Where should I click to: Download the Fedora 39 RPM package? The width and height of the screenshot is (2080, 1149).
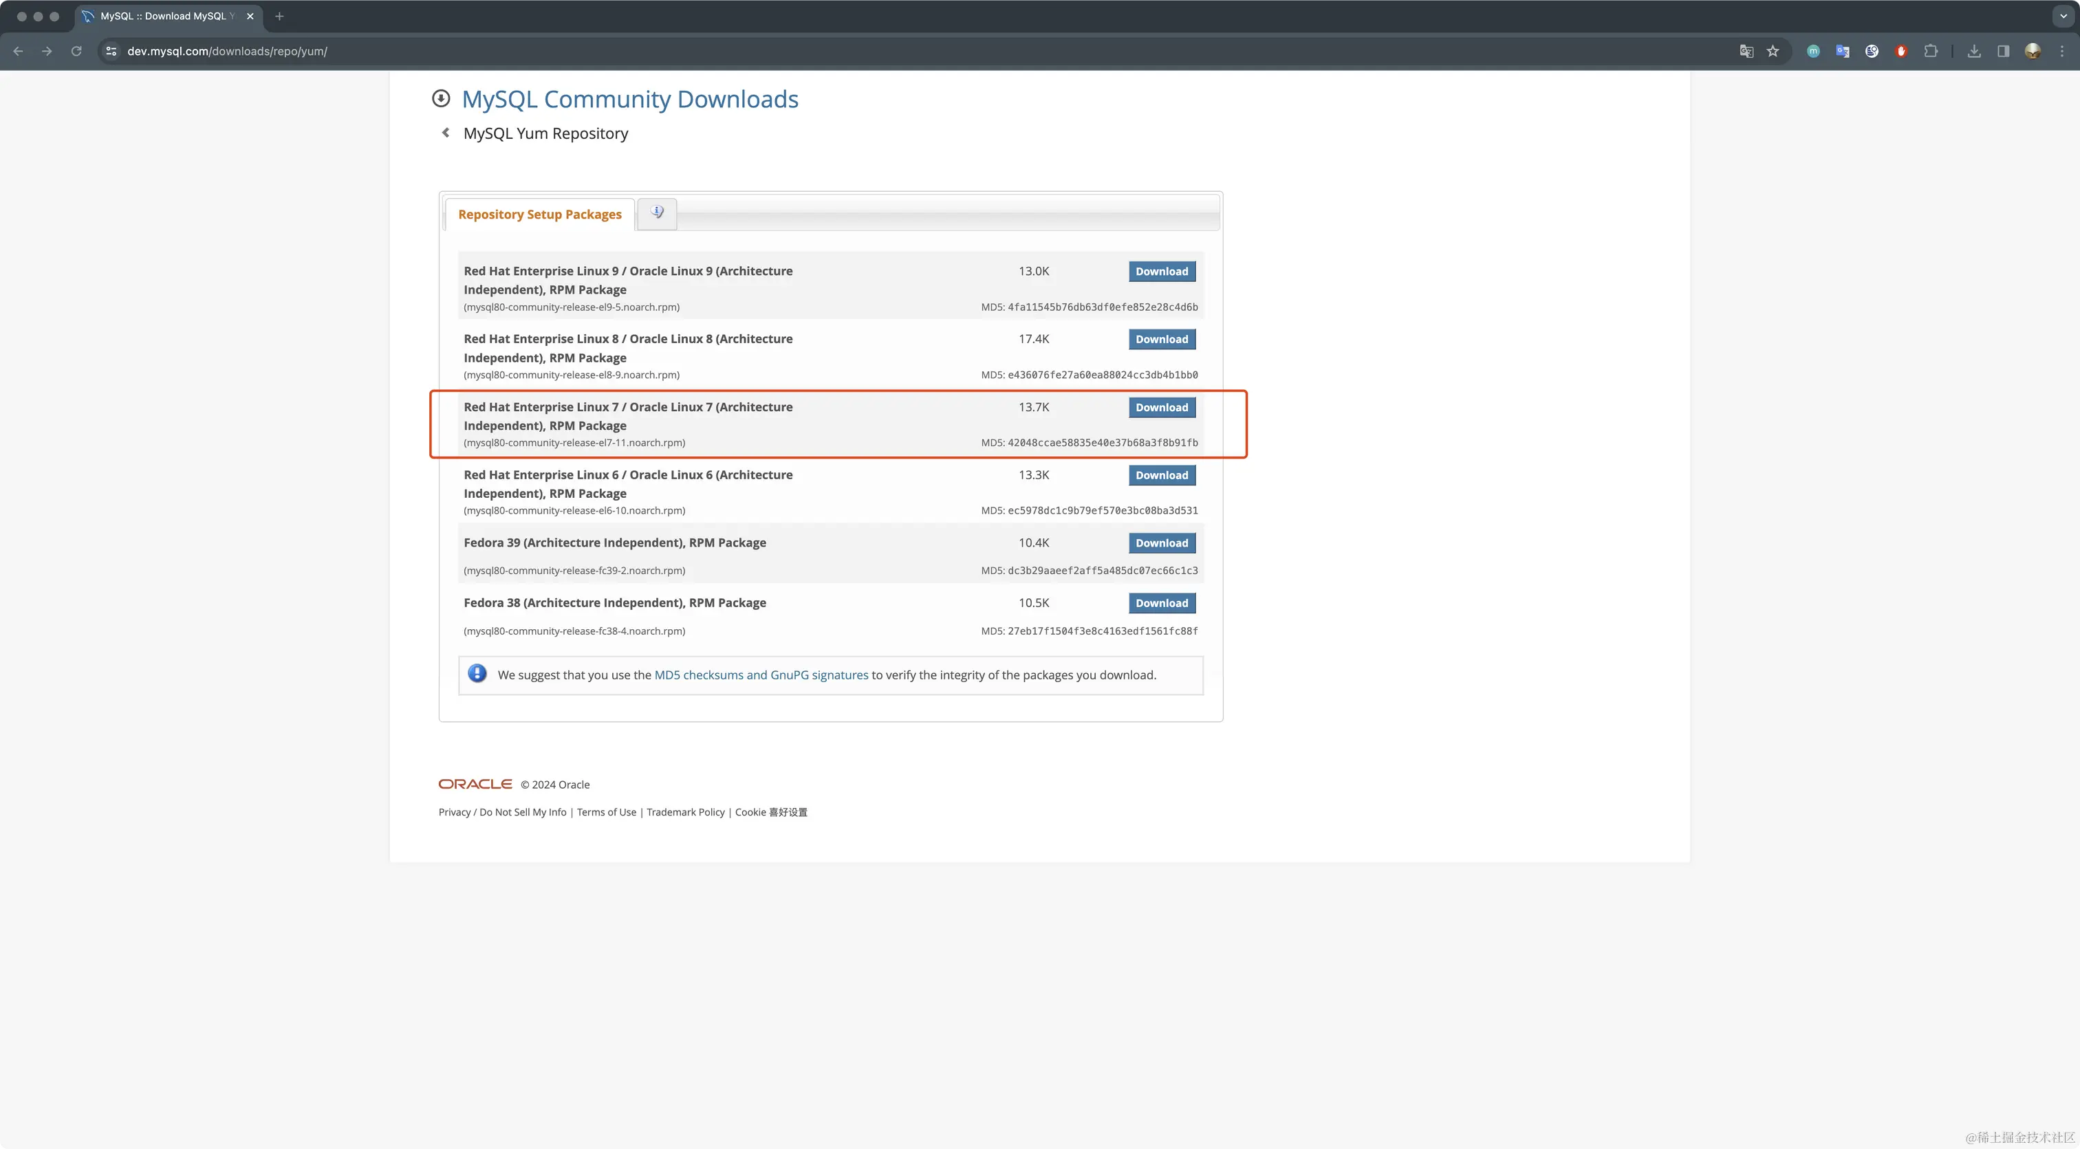pyautogui.click(x=1161, y=543)
